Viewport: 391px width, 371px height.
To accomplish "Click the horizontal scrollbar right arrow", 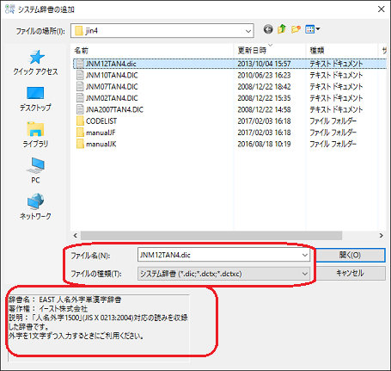I will [381, 236].
